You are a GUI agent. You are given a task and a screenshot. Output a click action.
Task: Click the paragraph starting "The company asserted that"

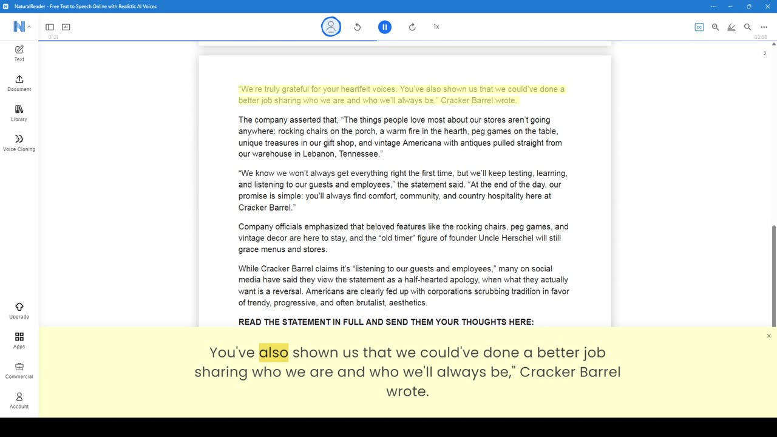pyautogui.click(x=400, y=137)
